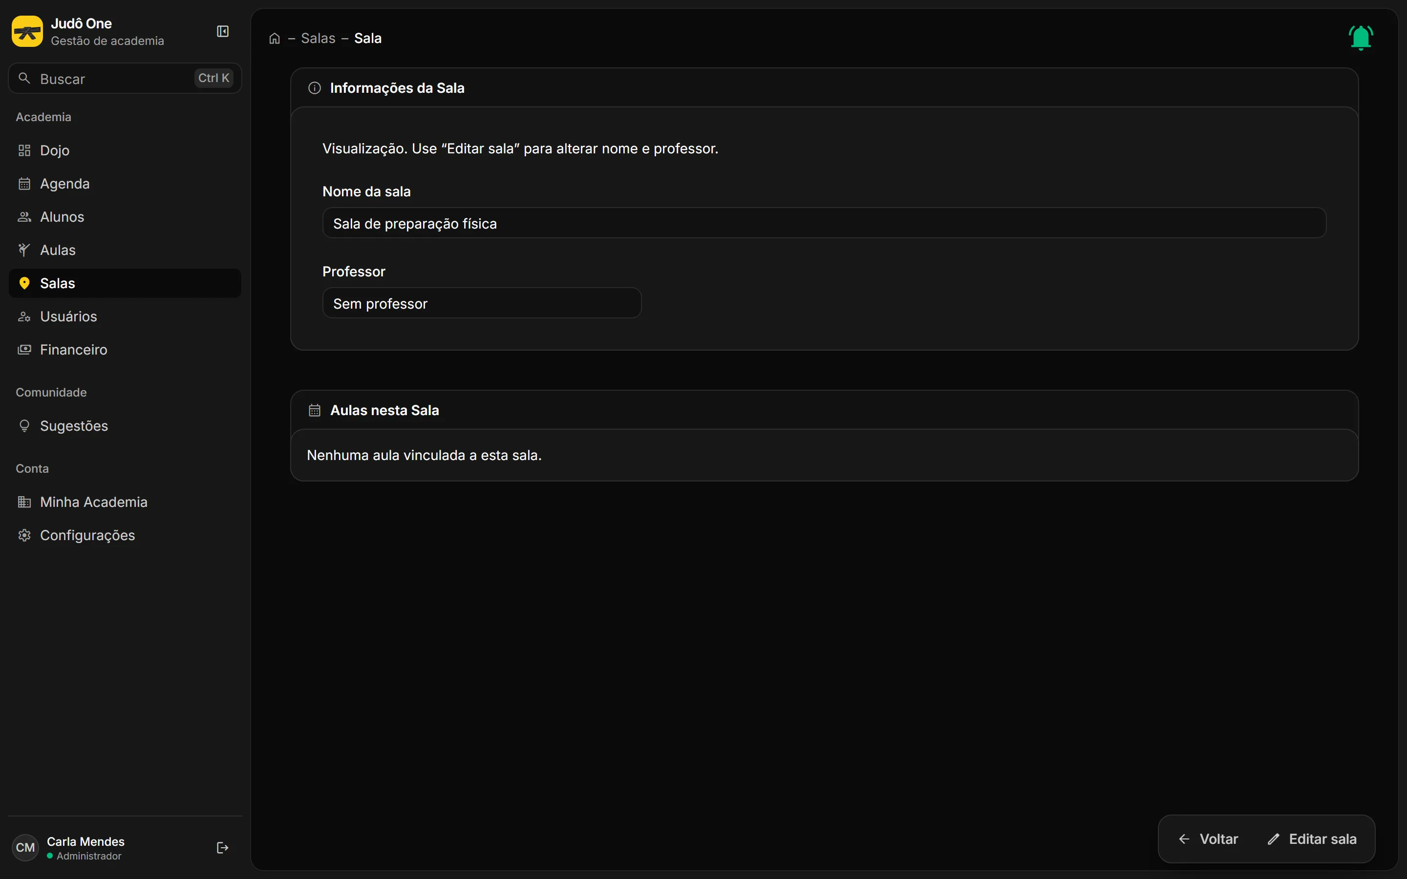Click the calendar icon beside Aulas nesta Sala
The height and width of the screenshot is (879, 1407).
coord(315,410)
